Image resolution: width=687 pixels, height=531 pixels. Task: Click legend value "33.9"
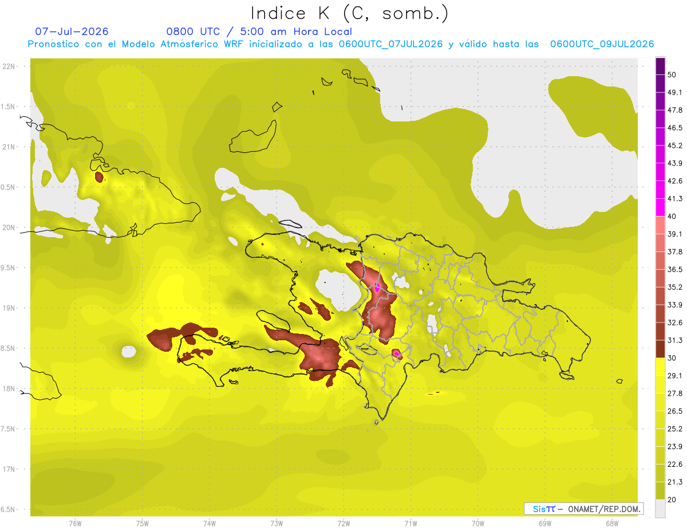675,305
